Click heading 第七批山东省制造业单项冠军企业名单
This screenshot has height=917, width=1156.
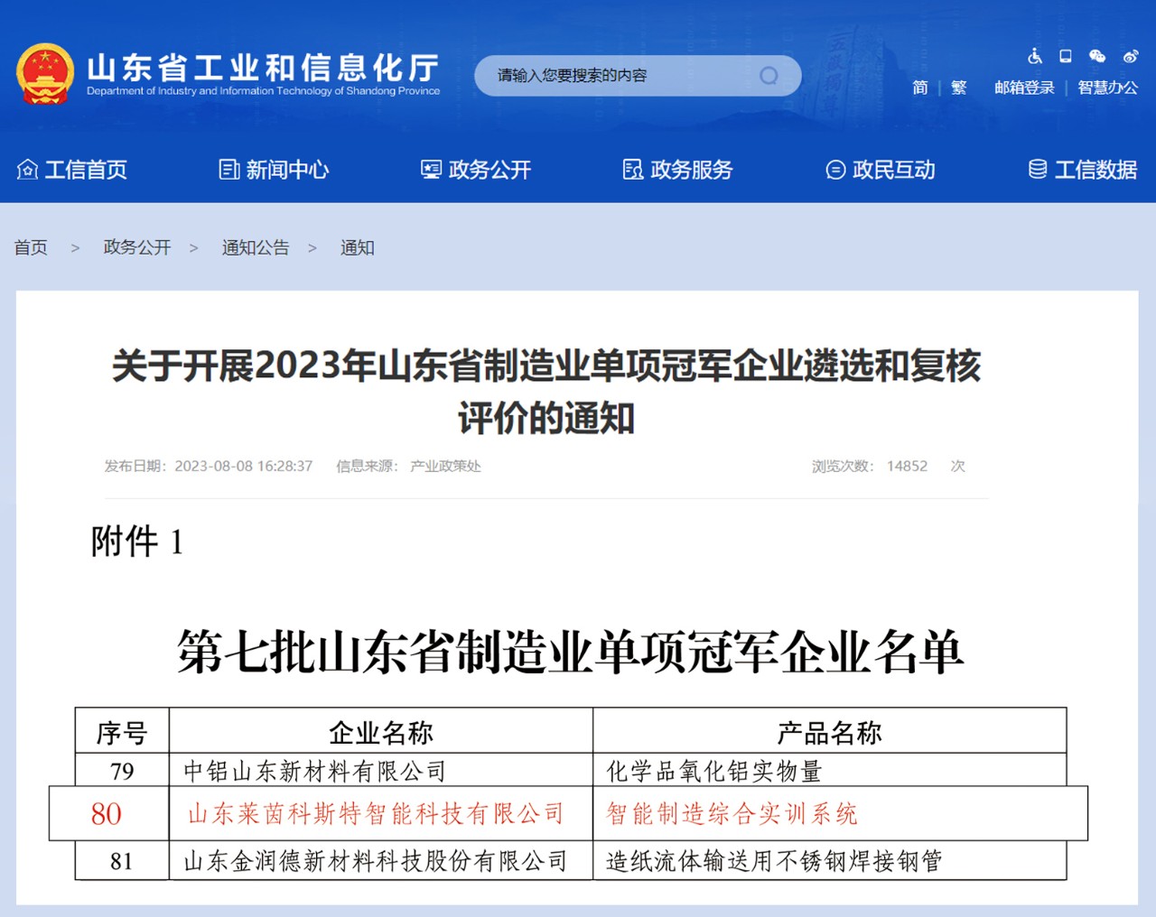[571, 652]
